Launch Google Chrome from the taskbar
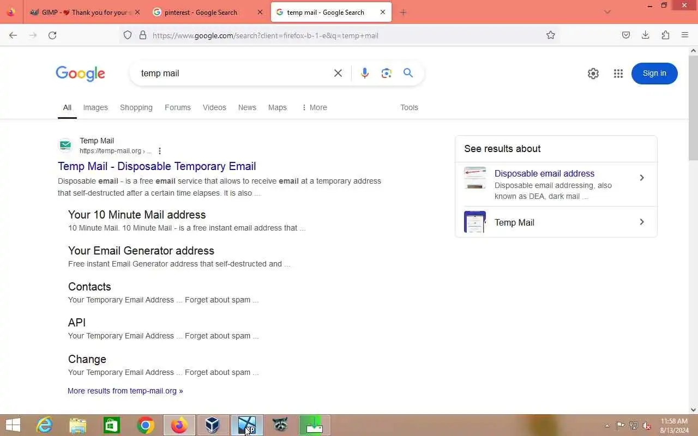 pyautogui.click(x=146, y=425)
